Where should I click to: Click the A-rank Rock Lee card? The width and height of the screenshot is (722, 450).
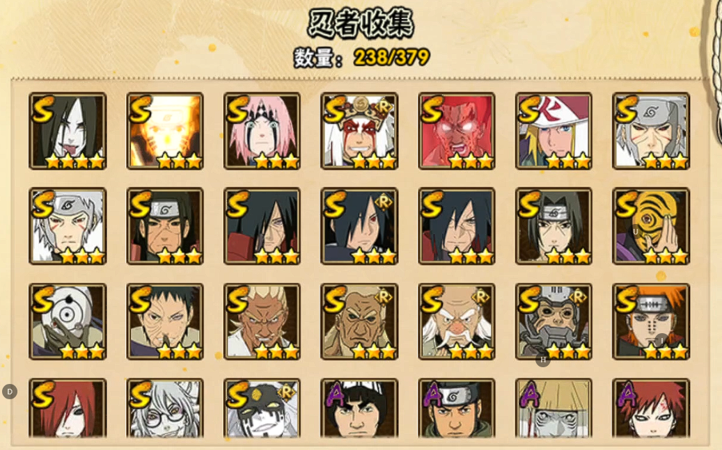360,408
